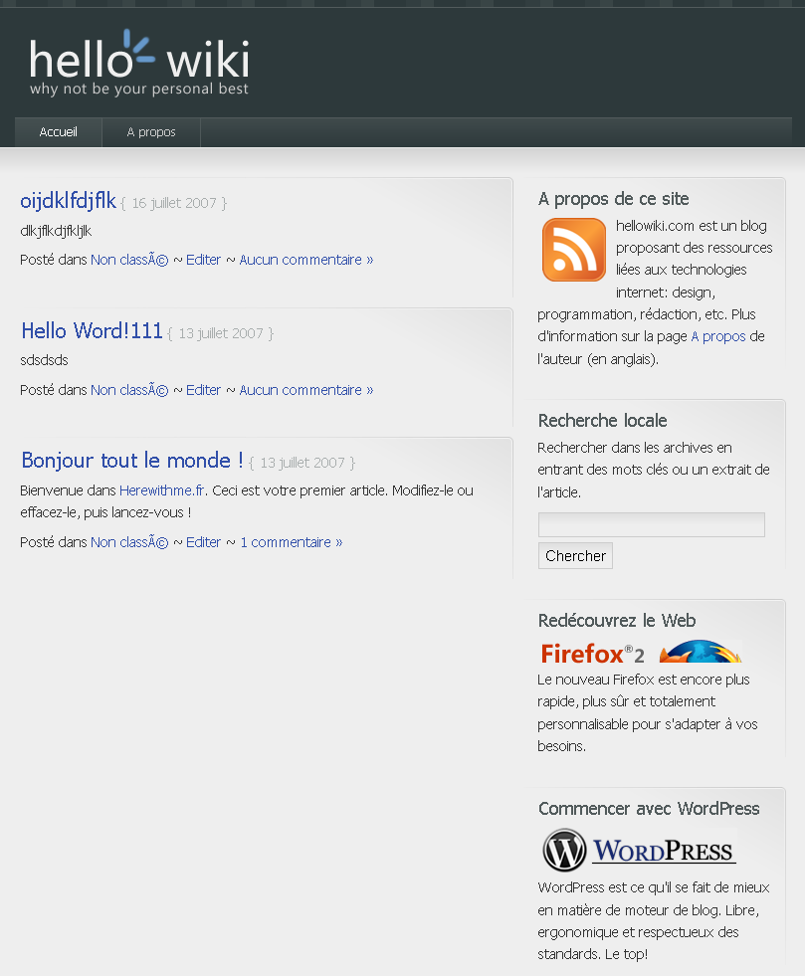Focus the local search text field

tap(651, 524)
